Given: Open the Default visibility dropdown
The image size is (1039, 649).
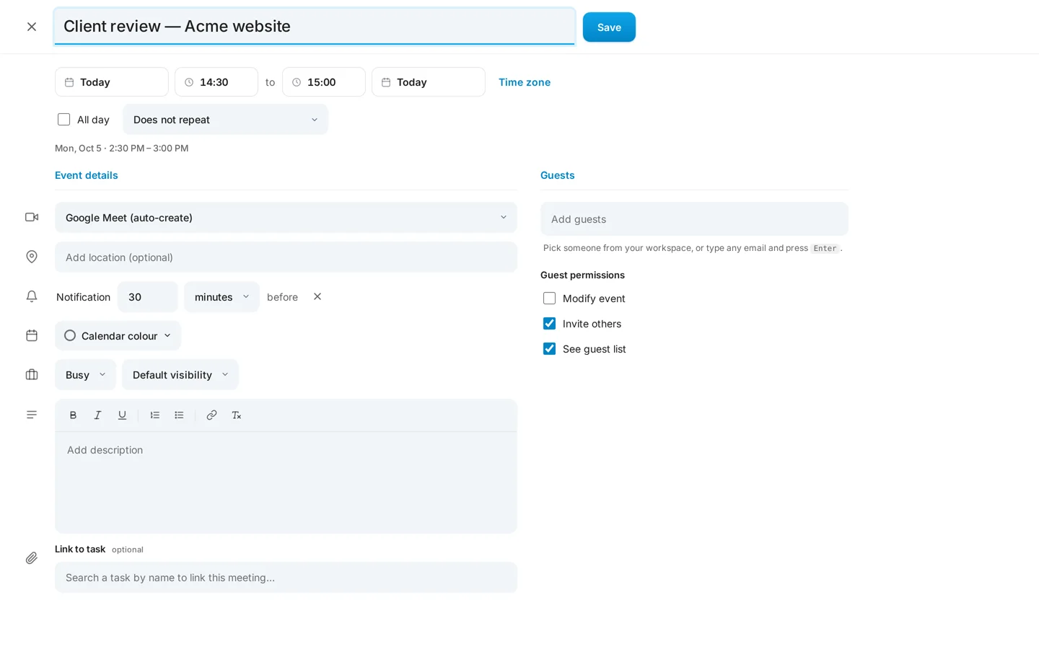Looking at the screenshot, I should click(x=180, y=375).
